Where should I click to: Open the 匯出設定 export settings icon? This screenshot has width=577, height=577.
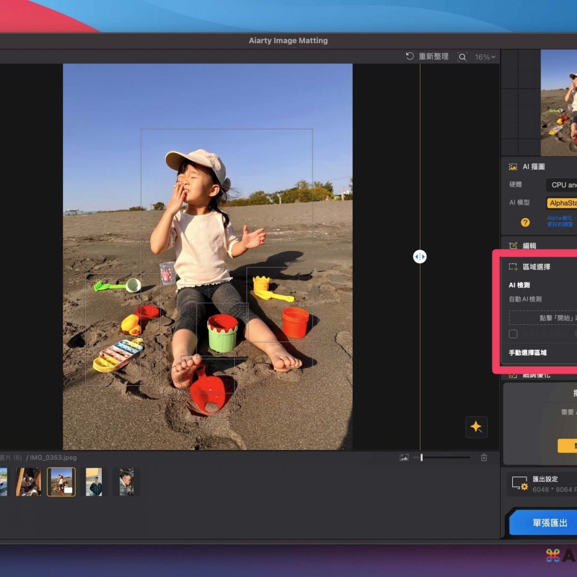click(519, 483)
